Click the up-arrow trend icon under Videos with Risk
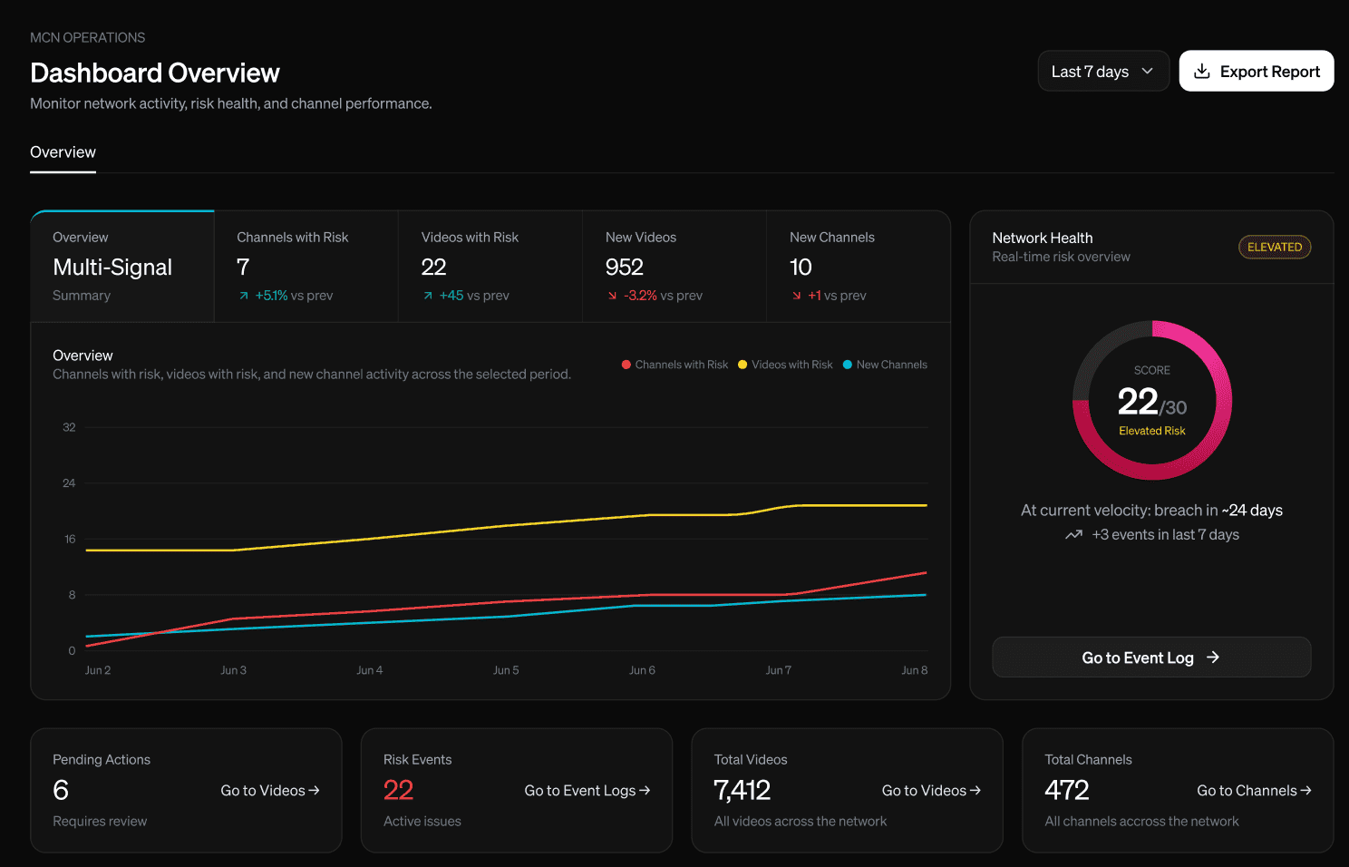This screenshot has height=867, width=1349. click(428, 296)
